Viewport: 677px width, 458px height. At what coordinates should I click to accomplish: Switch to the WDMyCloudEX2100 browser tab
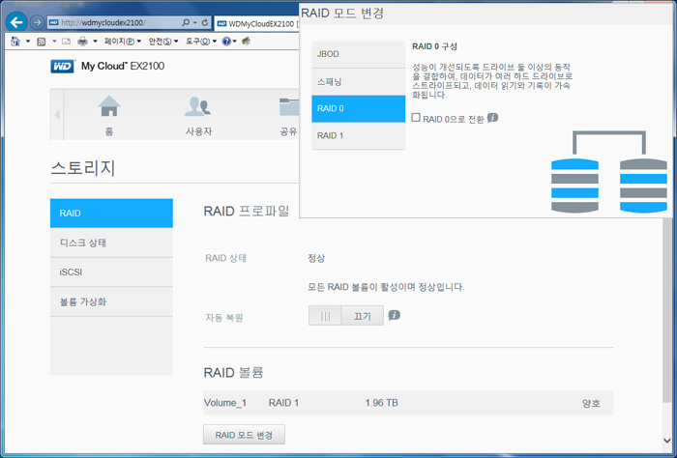(x=256, y=23)
